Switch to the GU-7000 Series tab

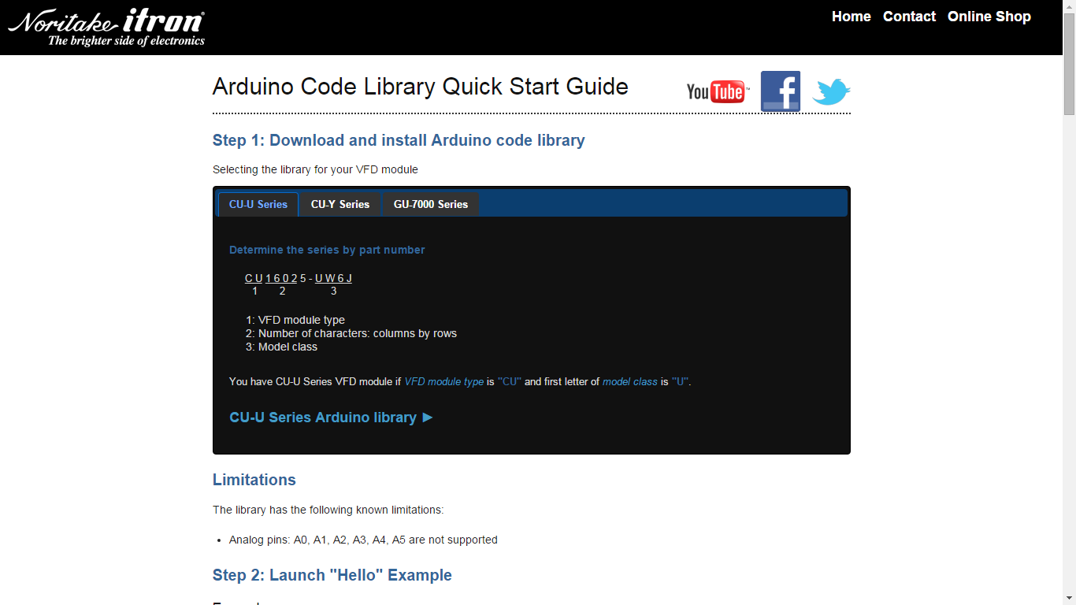coord(431,204)
